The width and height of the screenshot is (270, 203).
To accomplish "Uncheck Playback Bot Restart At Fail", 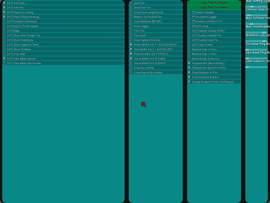I will pos(189,68).
